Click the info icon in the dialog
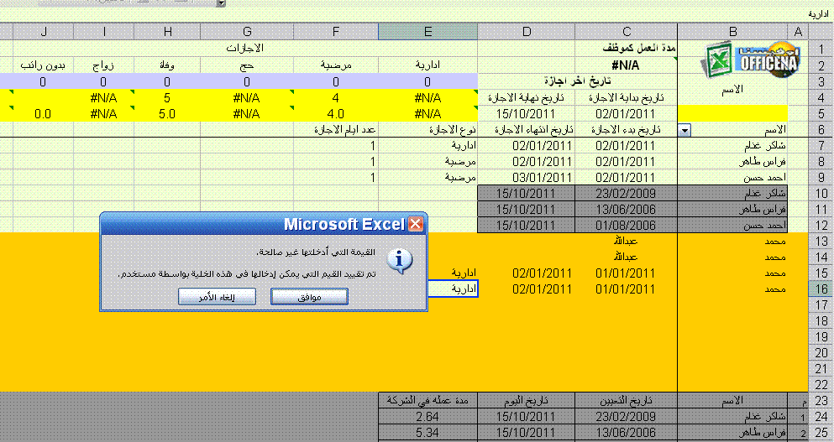Screen dimensions: 834x442 click(x=400, y=261)
